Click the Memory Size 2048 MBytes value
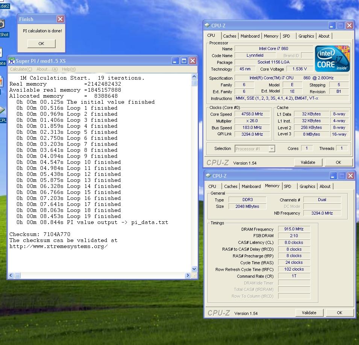 [247, 206]
